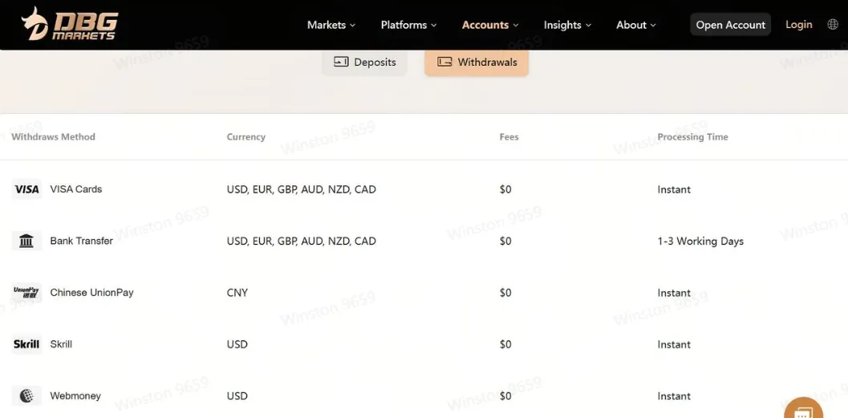Click the $0 fee for Skrill
This screenshot has width=848, height=418.
(x=505, y=344)
